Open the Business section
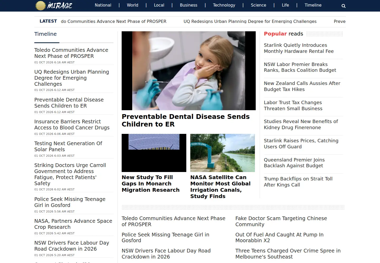This screenshot has width=380, height=263. coord(188,5)
